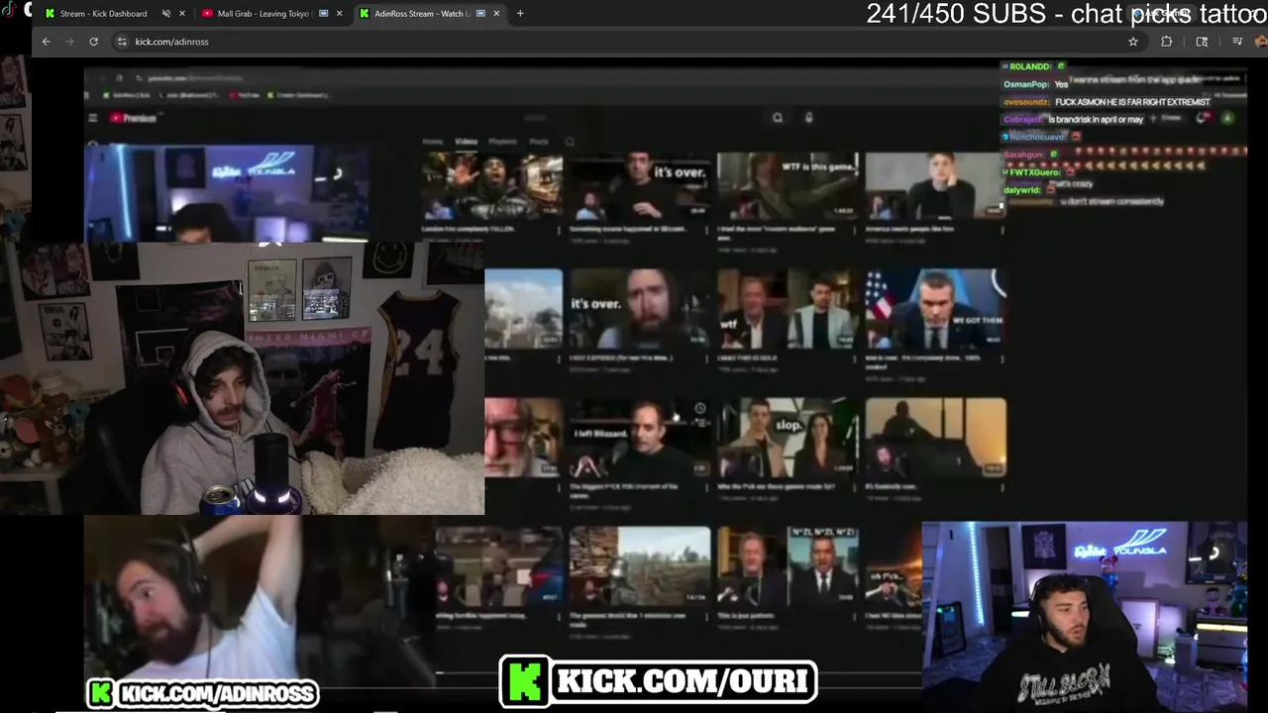Go back in browser history
This screenshot has width=1268, height=713.
click(x=46, y=42)
